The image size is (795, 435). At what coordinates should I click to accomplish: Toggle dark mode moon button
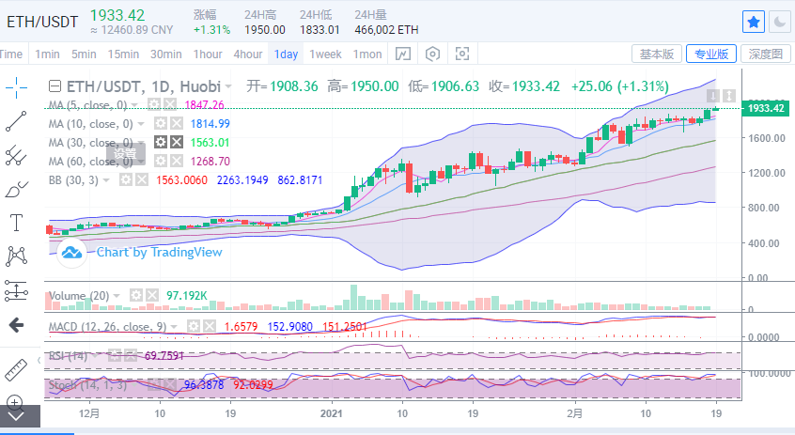[x=780, y=22]
